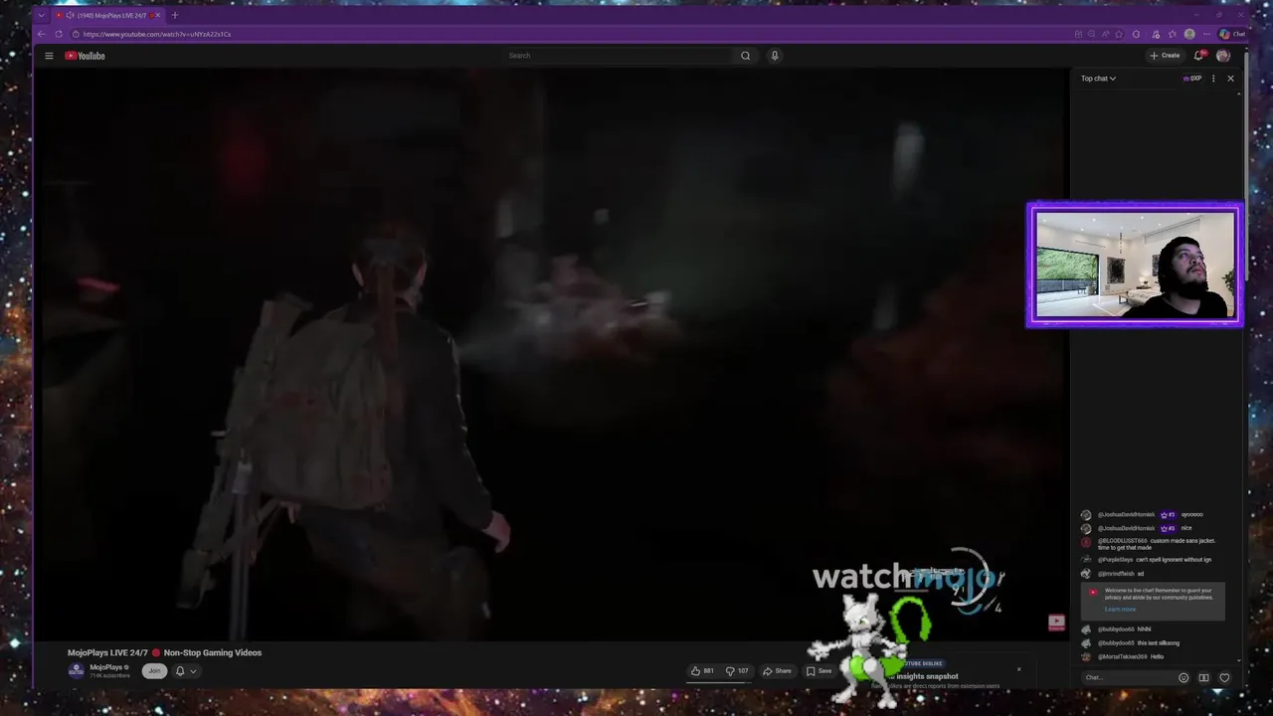
Task: Click the video title text
Action: tap(164, 653)
